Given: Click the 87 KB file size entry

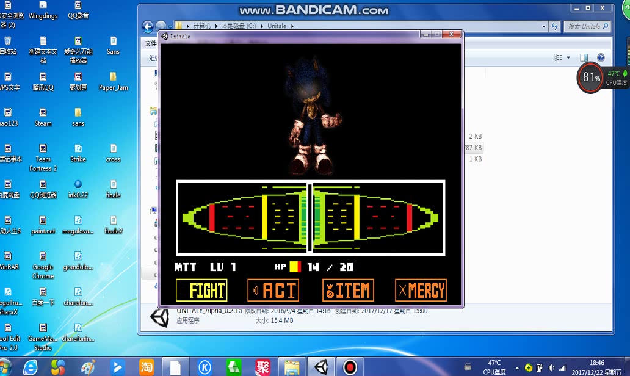Looking at the screenshot, I should pos(473,148).
